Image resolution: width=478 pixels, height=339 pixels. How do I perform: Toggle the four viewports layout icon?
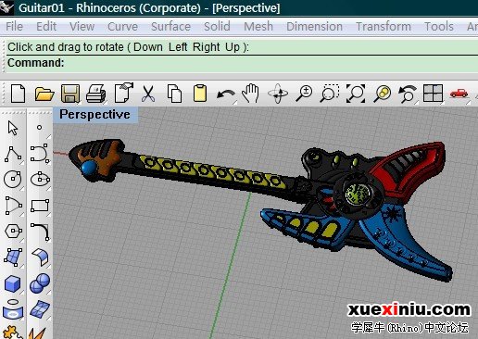[x=433, y=94]
